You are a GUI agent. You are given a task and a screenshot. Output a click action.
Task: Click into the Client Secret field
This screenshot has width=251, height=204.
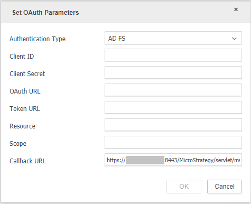[173, 72]
